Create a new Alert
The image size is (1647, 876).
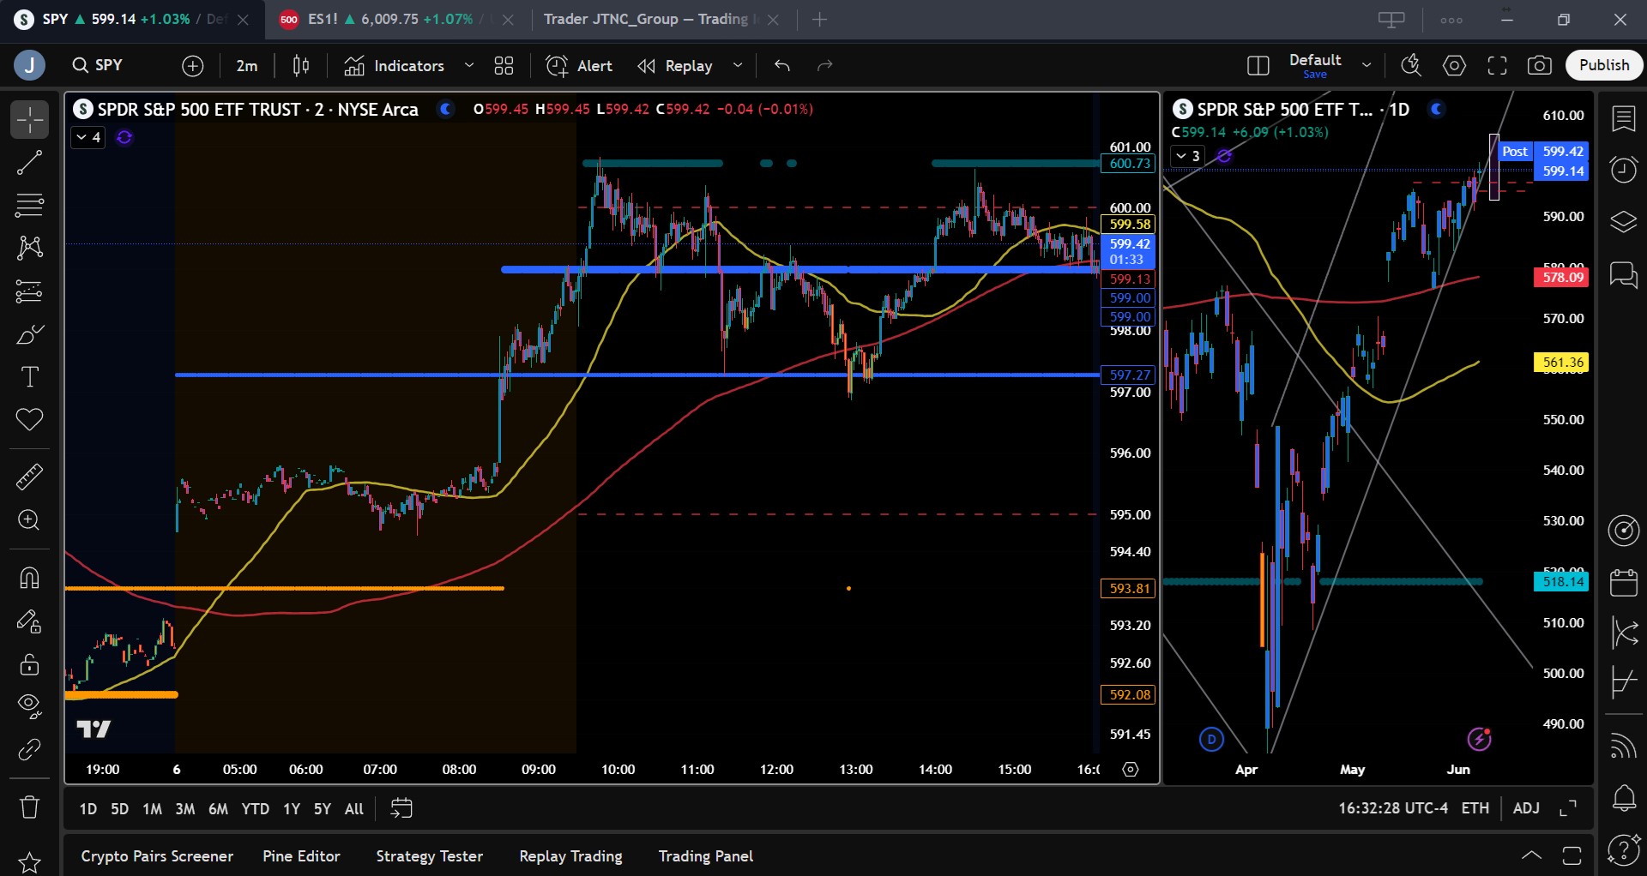(579, 65)
